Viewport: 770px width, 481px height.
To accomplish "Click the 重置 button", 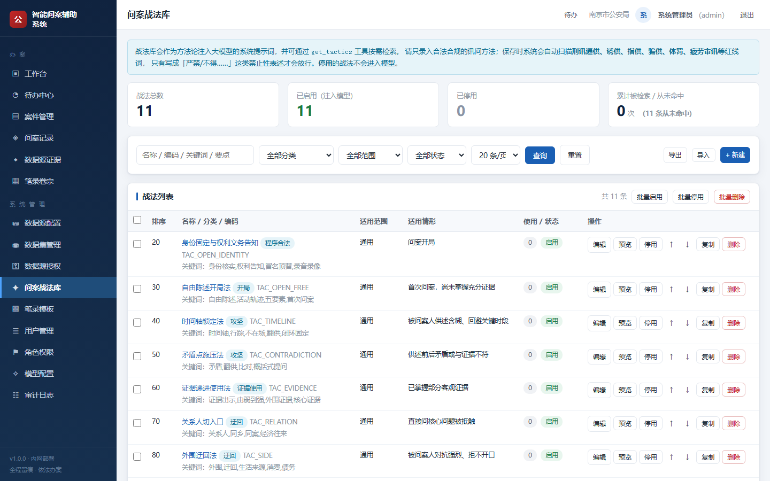I will coord(575,155).
